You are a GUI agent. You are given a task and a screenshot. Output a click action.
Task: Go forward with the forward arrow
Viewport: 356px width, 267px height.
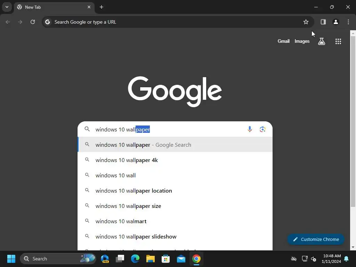click(x=20, y=22)
